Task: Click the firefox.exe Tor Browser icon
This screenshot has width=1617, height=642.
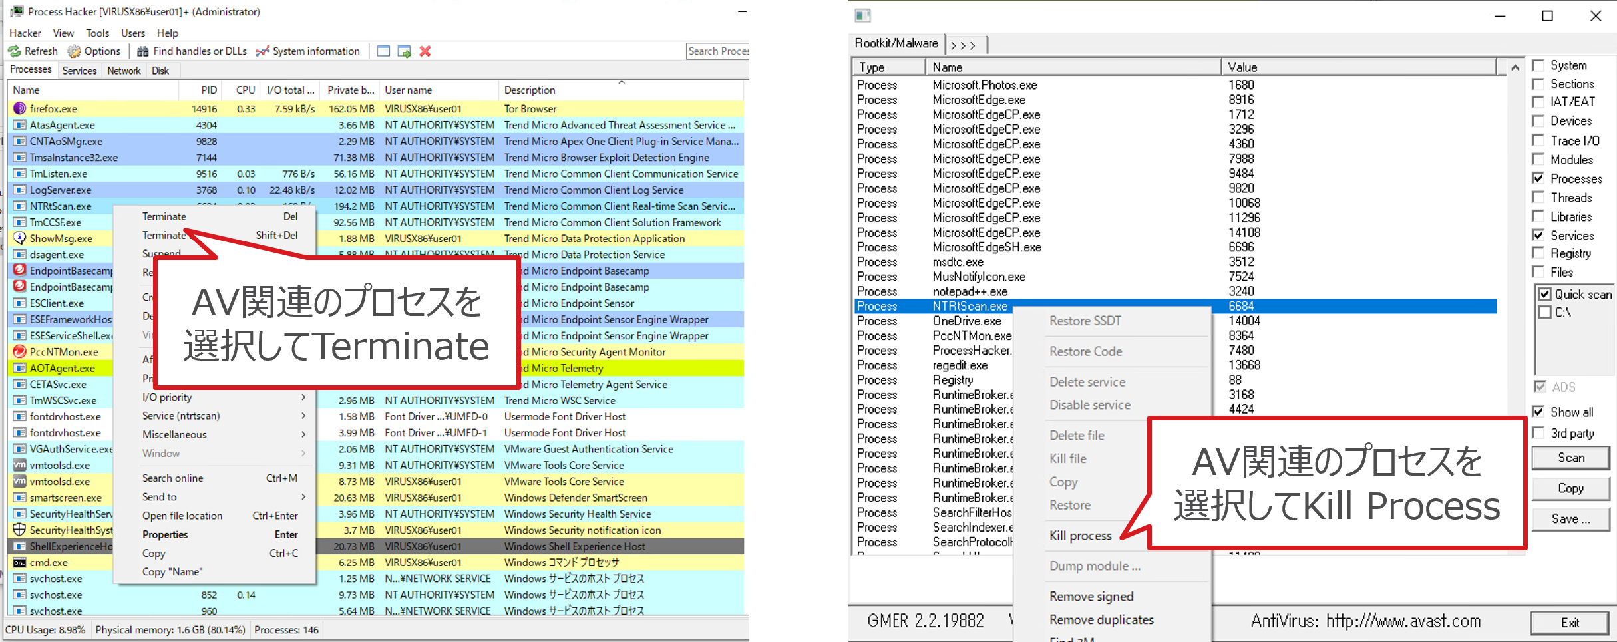Action: point(19,108)
